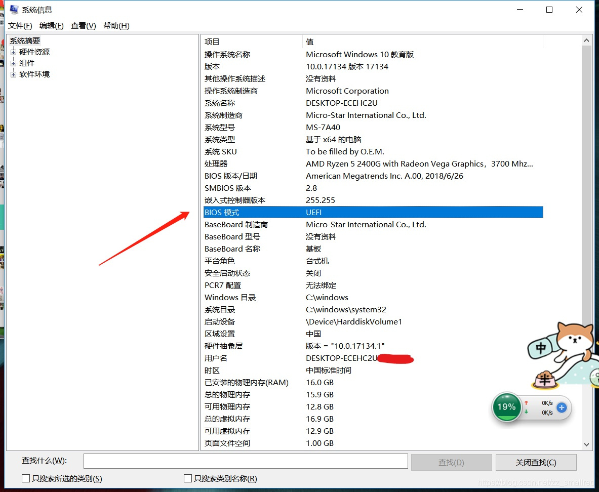
Task: Click the green 19% memory usage ball
Action: click(x=506, y=407)
